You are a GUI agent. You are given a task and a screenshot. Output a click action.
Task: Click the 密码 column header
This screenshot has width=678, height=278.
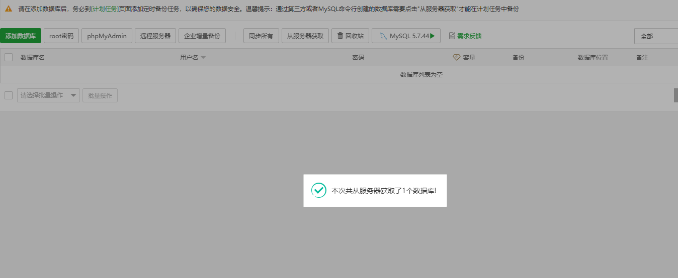[x=358, y=58]
